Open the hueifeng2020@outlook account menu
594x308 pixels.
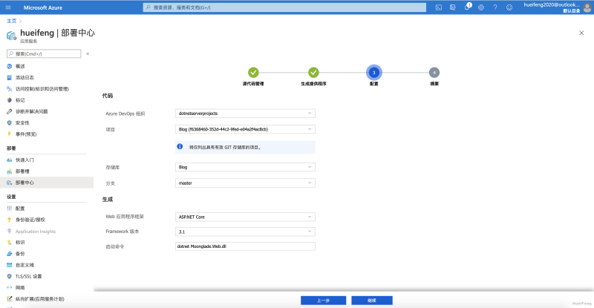(558, 7)
